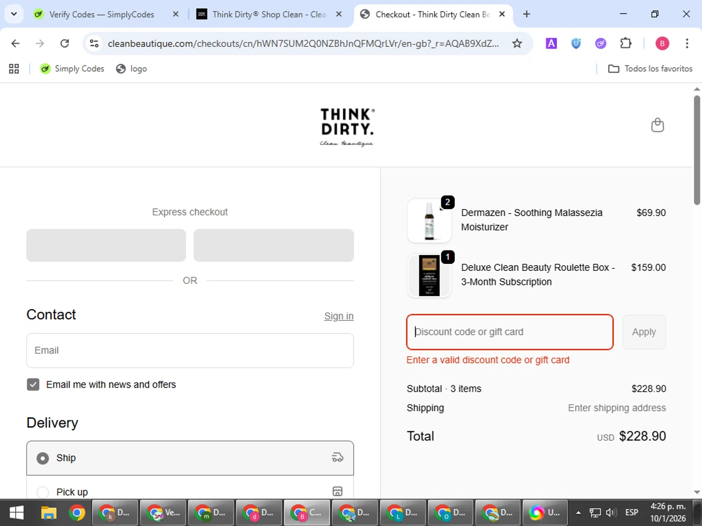Focus the discount code or gift card field
The width and height of the screenshot is (702, 526).
(x=510, y=332)
